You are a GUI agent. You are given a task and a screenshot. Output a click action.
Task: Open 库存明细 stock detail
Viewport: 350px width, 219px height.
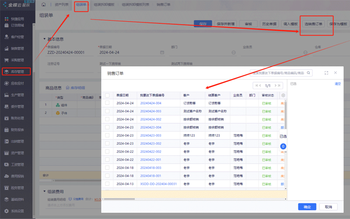(x=75, y=88)
